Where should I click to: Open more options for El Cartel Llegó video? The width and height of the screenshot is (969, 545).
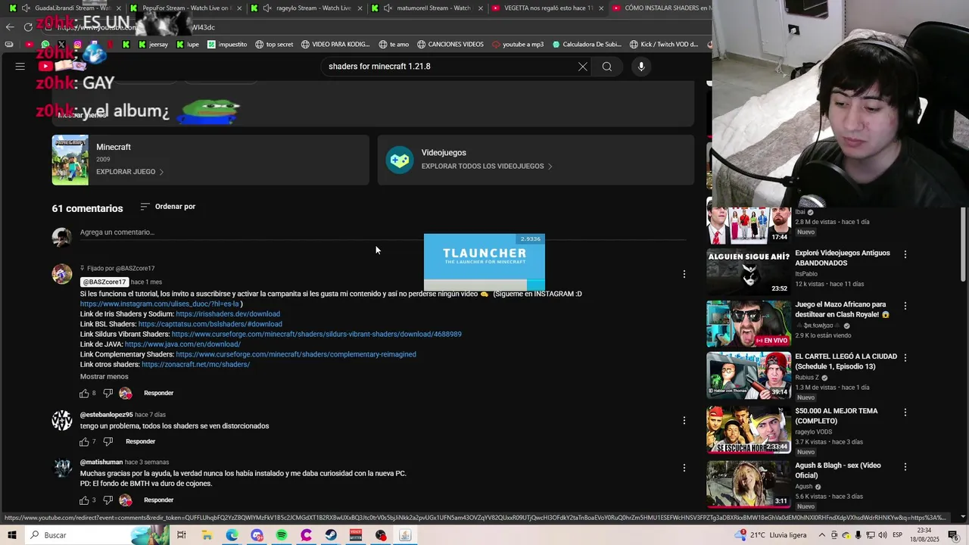[x=905, y=357]
